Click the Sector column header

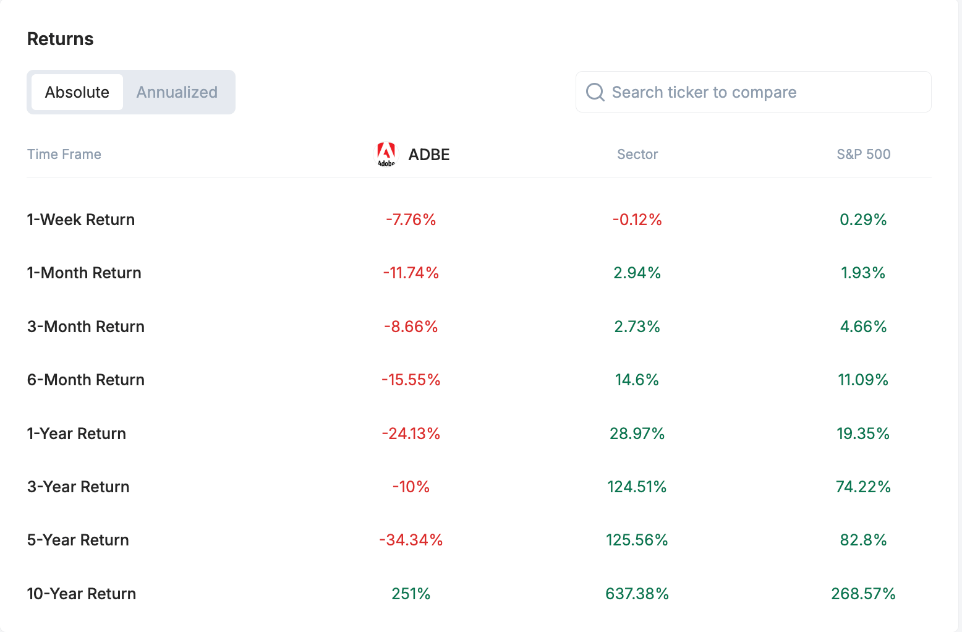tap(637, 154)
